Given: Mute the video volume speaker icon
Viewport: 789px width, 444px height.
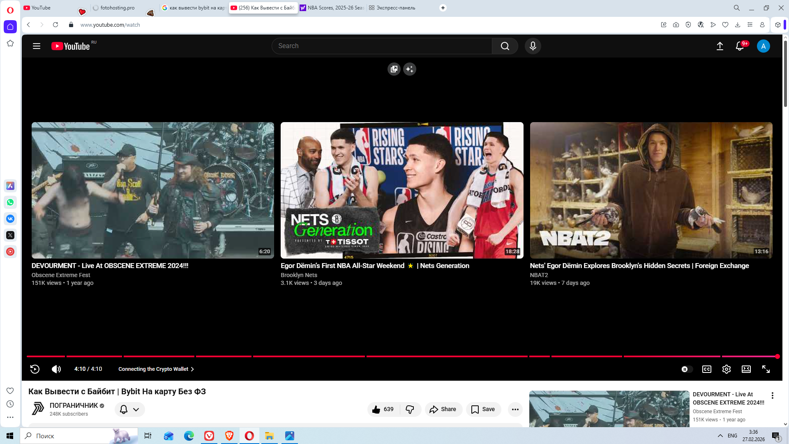Looking at the screenshot, I should point(56,369).
